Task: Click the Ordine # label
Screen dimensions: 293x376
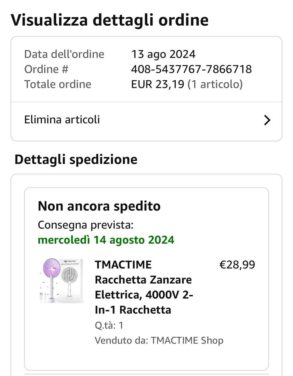Action: 46,69
